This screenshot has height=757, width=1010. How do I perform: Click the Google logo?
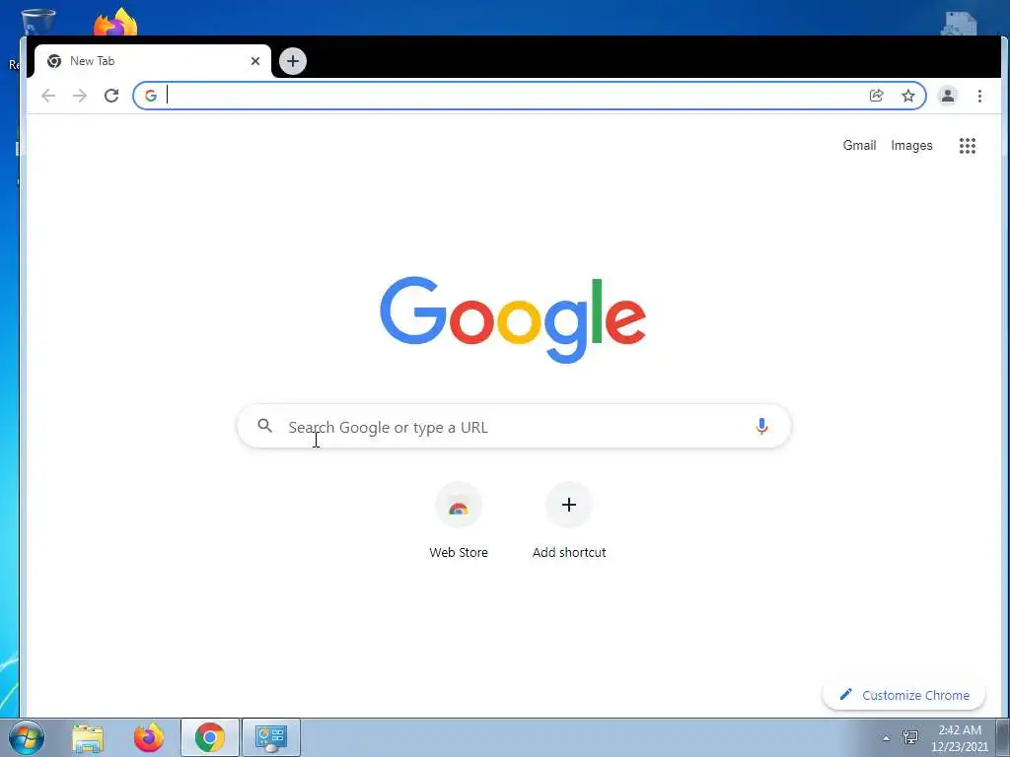pos(513,320)
